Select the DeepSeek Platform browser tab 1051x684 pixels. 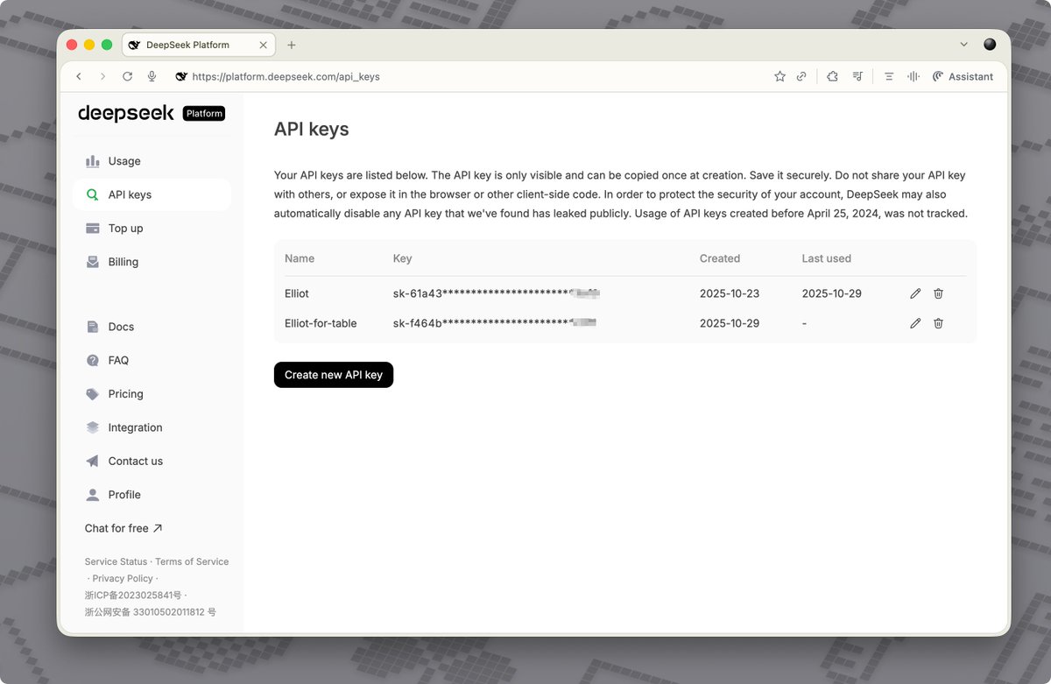pos(199,45)
